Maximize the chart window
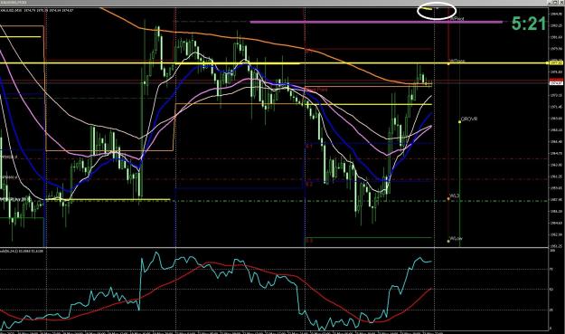Screen dimensions: 565x334 (x=555, y=2)
